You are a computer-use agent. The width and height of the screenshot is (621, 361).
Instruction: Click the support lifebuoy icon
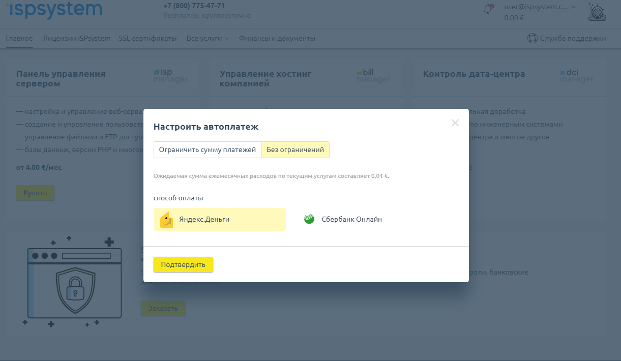[532, 38]
